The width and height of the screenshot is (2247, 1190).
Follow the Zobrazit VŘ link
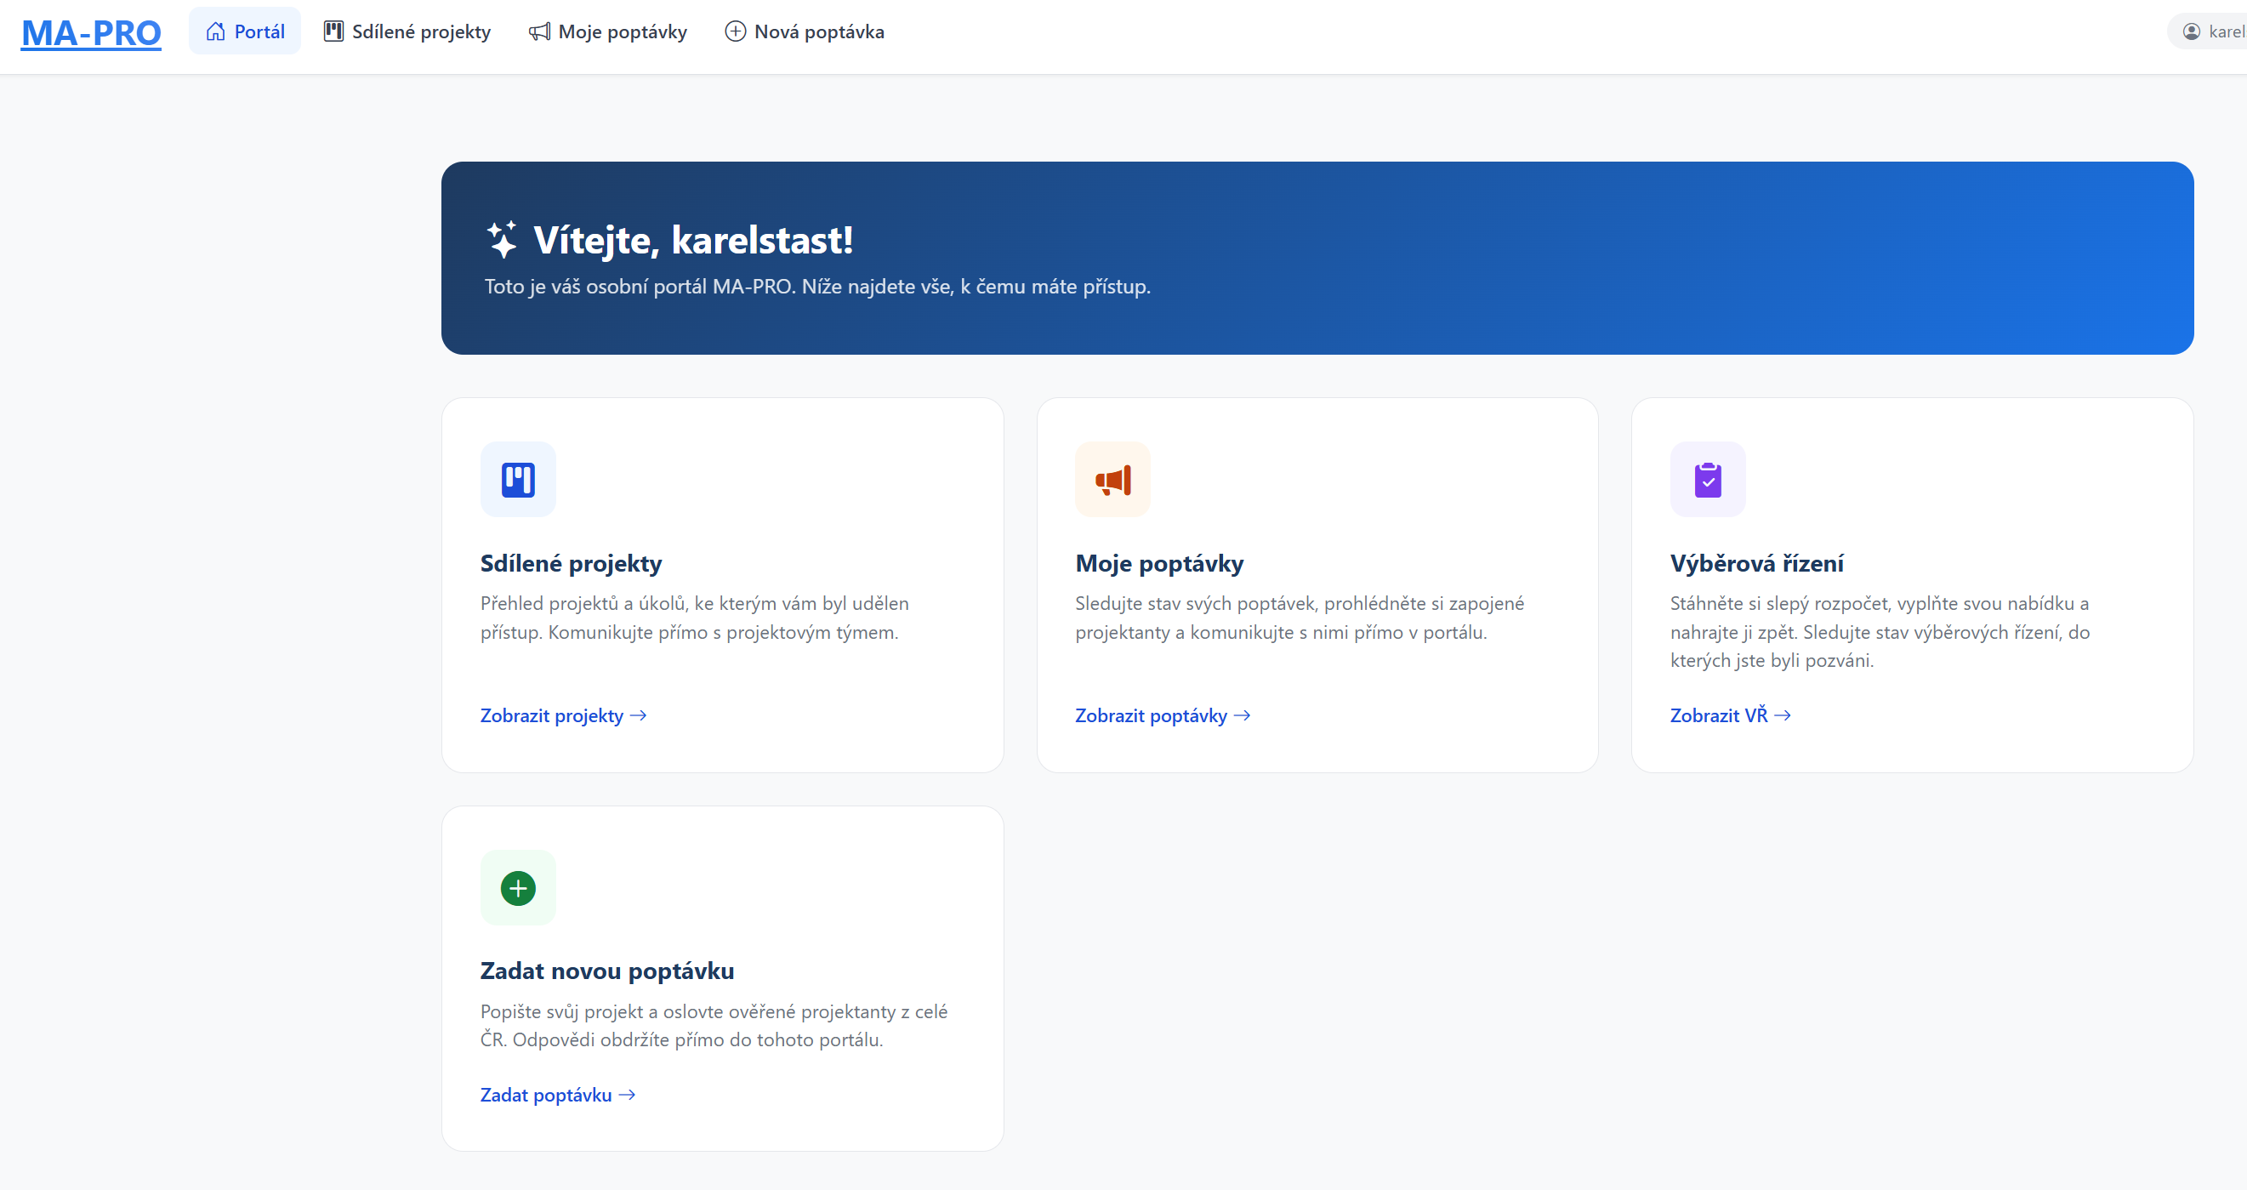pyautogui.click(x=1731, y=715)
